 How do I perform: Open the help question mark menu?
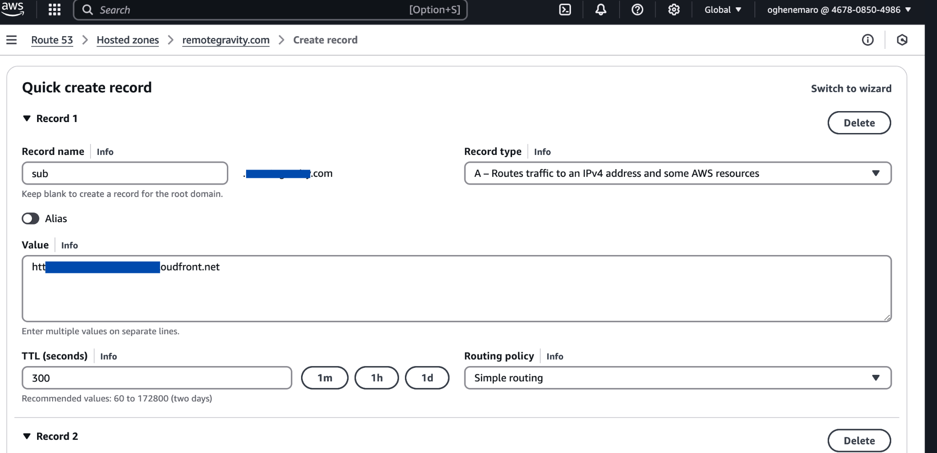(x=637, y=10)
